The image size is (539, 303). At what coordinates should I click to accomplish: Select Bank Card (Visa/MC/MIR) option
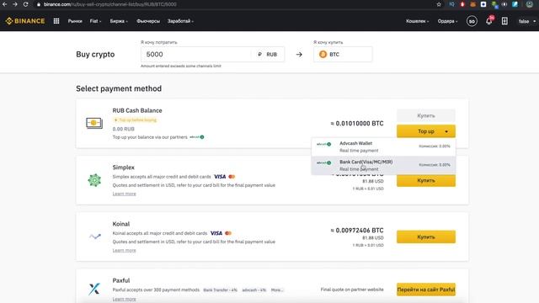(x=384, y=165)
